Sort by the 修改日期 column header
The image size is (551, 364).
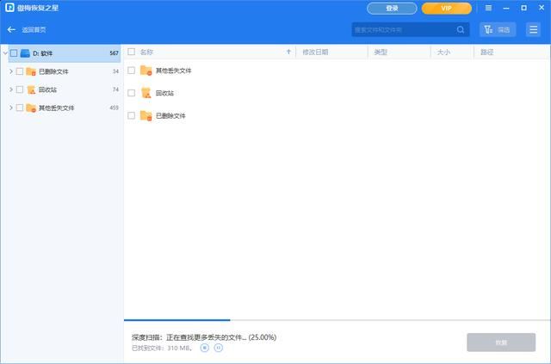pos(331,52)
